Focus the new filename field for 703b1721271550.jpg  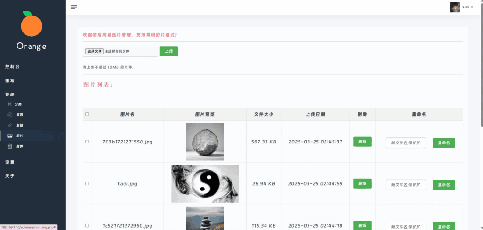click(x=406, y=143)
